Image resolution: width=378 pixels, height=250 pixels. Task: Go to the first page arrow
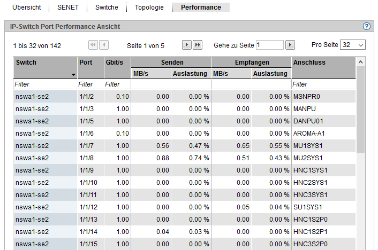(x=93, y=45)
